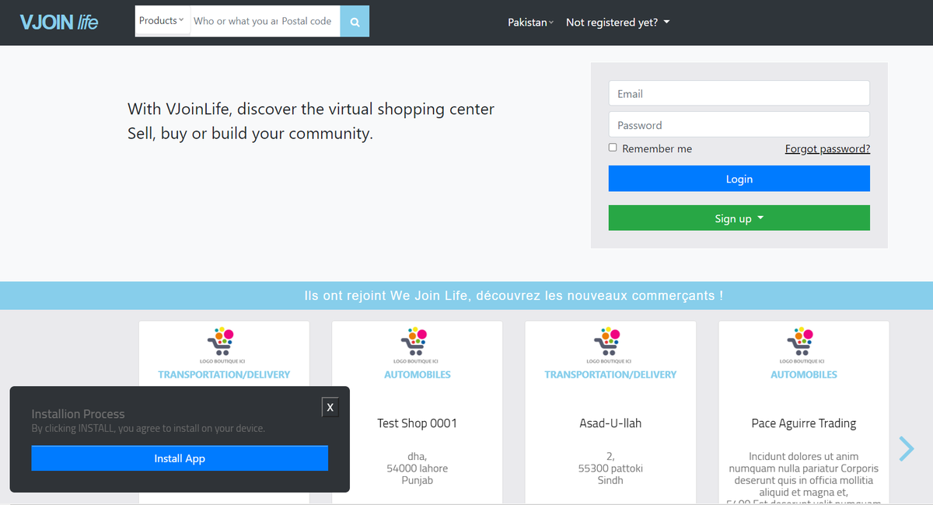Viewport: 933px width, 505px height.
Task: Open the green Sign up dropdown
Action: click(x=739, y=218)
